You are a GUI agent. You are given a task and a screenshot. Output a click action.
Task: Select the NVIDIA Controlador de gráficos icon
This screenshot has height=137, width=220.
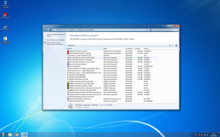pyautogui.click(x=68, y=86)
